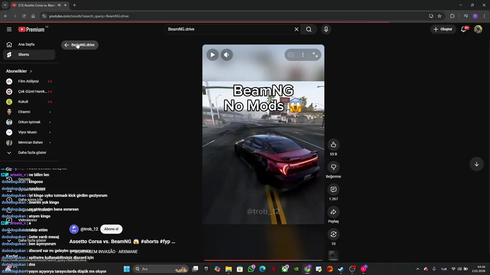Viewport: 490px width, 275px height.
Task: Open the Oluştur create button
Action: click(443, 29)
